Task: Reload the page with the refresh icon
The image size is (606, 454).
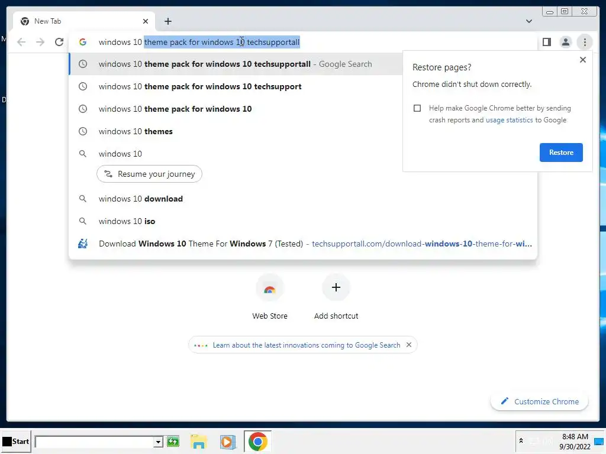Action: click(x=59, y=42)
